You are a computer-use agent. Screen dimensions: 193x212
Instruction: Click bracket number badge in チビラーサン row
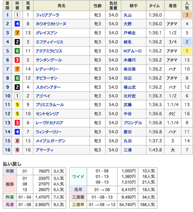(x=17, y=78)
